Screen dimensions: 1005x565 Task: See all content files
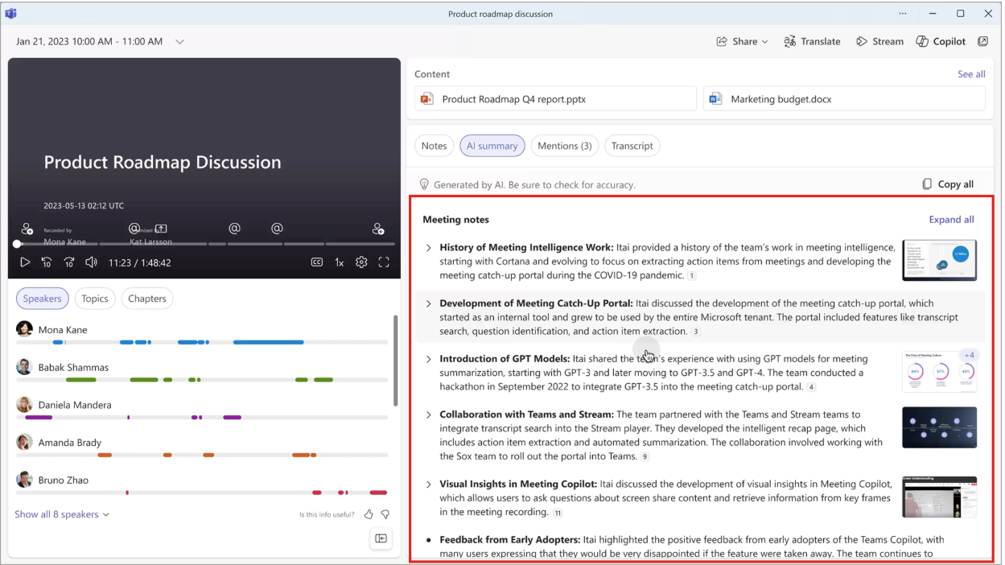(970, 73)
